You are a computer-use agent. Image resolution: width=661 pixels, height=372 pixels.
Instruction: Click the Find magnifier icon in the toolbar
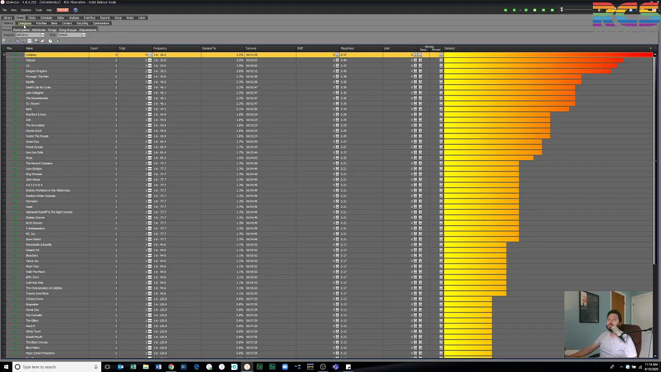pyautogui.click(x=37, y=41)
